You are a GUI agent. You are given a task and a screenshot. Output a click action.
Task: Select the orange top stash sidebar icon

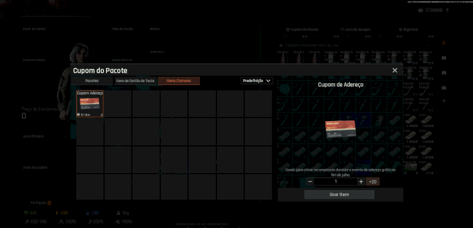pos(444,43)
